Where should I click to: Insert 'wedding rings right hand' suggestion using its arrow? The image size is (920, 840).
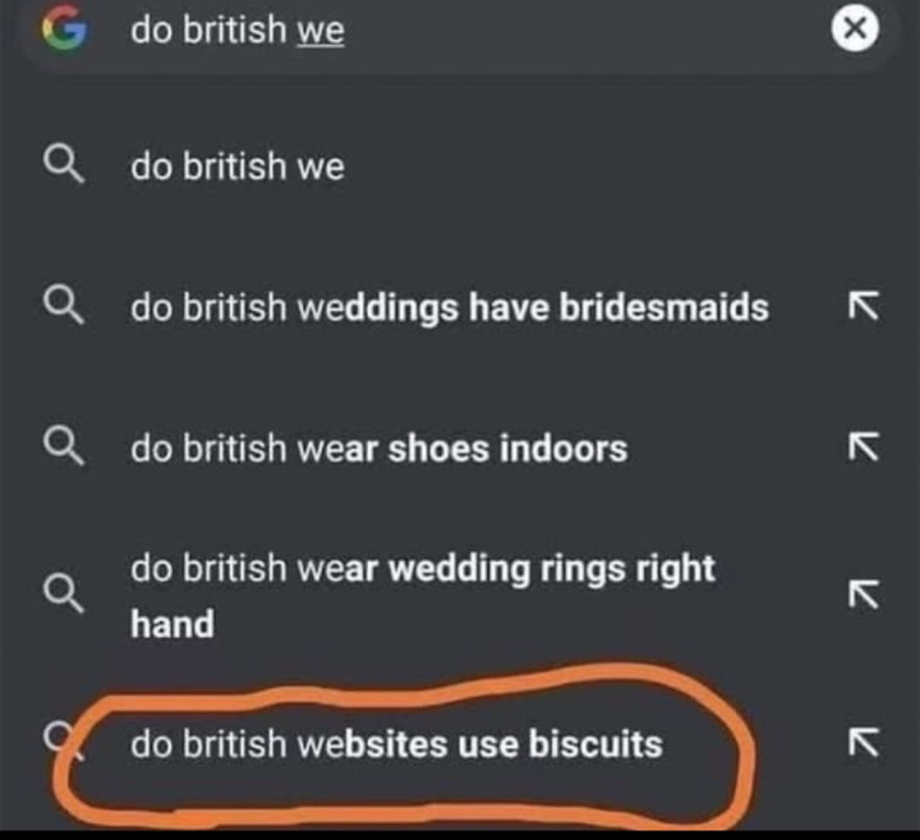(862, 594)
